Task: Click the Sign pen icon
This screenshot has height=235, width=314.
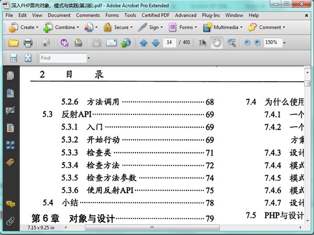Action: coord(142,27)
